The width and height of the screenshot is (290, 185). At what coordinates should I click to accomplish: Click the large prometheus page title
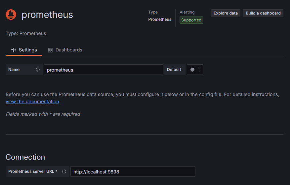click(47, 15)
